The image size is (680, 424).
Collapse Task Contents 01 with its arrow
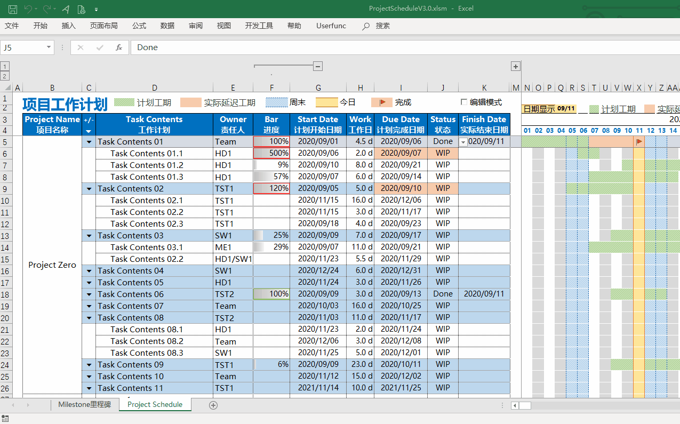(x=89, y=142)
